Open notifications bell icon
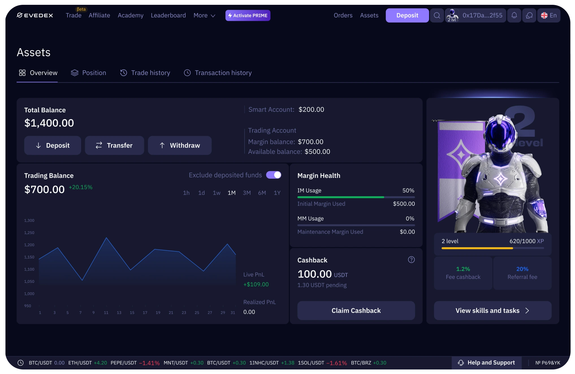Screen dimensions: 575x374 pos(514,15)
